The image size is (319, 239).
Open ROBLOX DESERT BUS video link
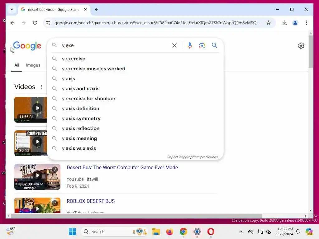(91, 201)
